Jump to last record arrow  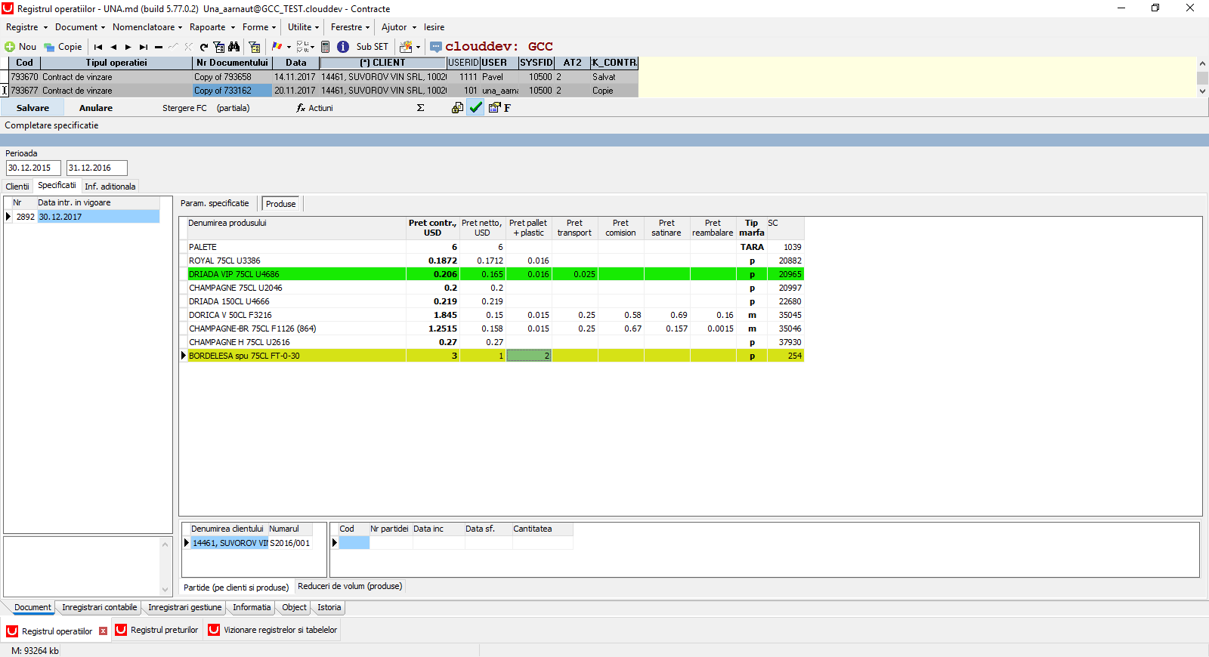tap(144, 47)
